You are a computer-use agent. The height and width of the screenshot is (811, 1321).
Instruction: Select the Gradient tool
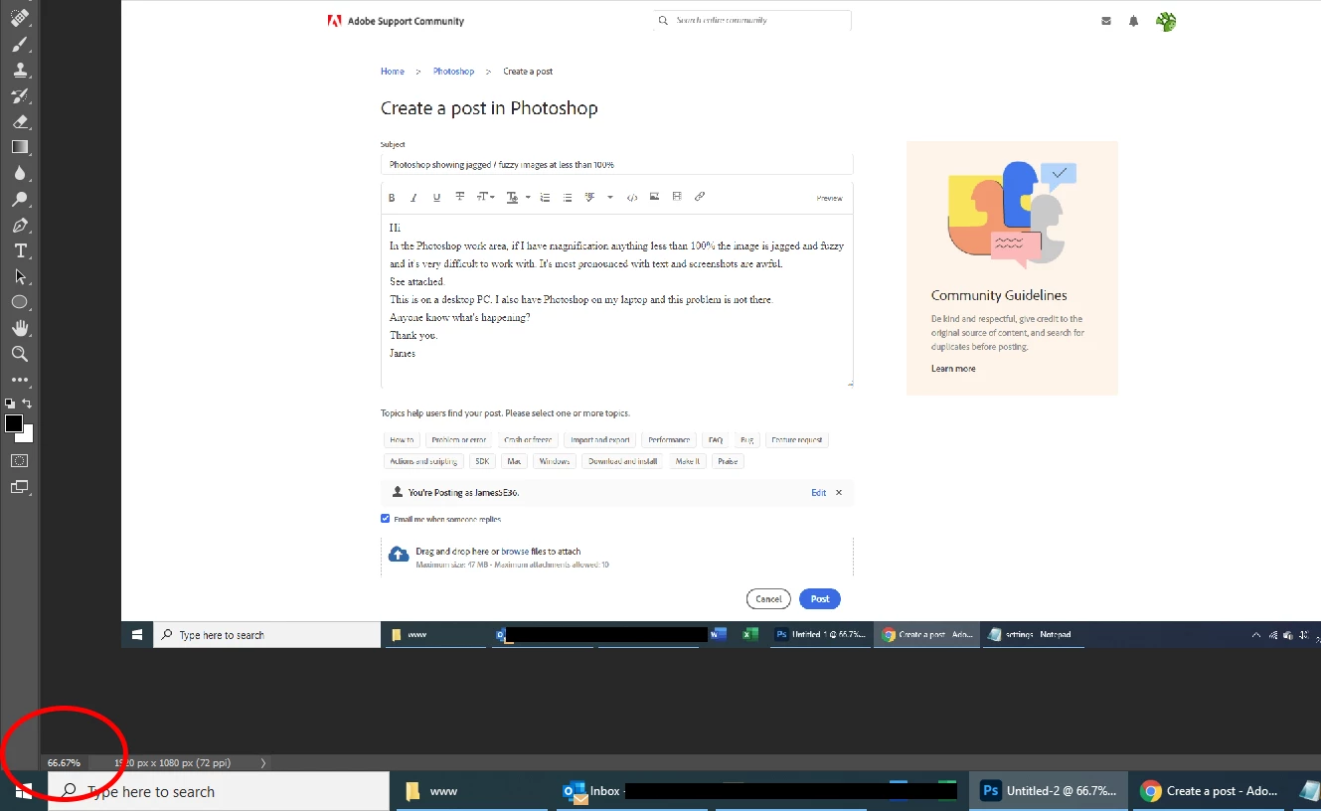tap(20, 147)
